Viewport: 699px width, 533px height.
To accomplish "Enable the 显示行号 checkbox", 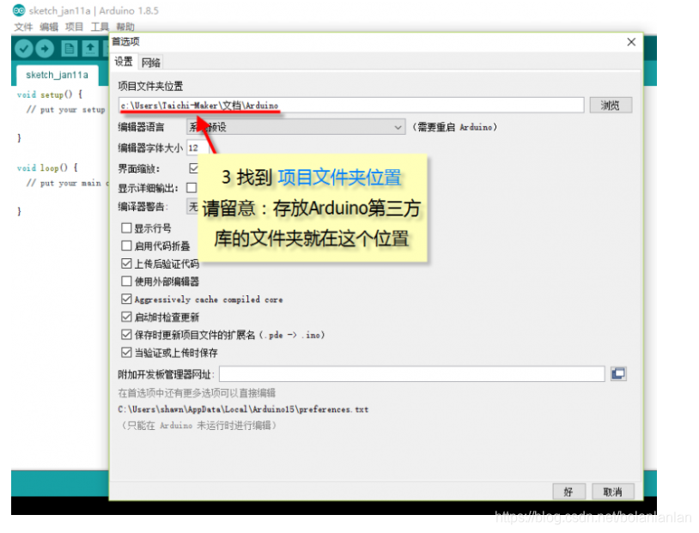I will point(126,228).
